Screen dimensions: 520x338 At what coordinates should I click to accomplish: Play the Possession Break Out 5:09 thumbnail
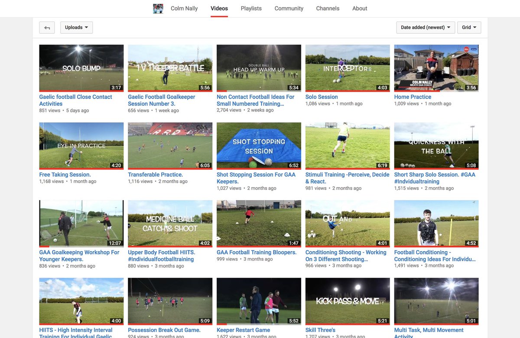pyautogui.click(x=170, y=302)
